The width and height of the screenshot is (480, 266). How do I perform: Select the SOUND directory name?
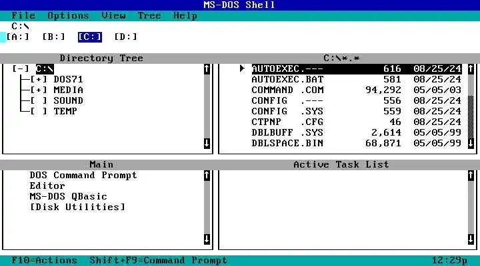[x=68, y=101]
